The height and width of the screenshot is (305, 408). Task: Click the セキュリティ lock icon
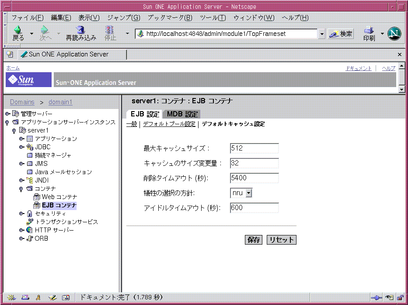[30, 214]
